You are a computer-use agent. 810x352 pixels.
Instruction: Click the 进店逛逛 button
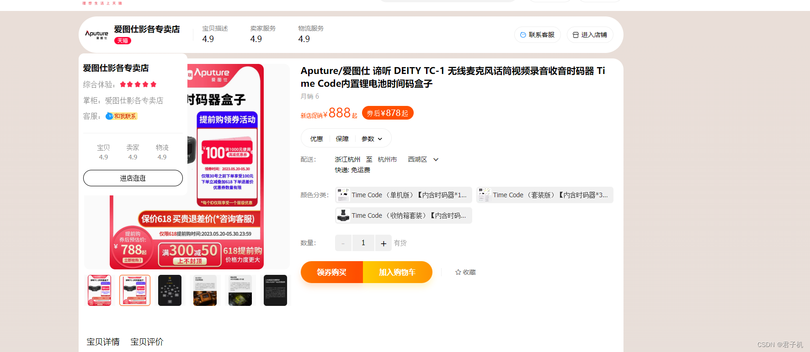[x=133, y=178]
